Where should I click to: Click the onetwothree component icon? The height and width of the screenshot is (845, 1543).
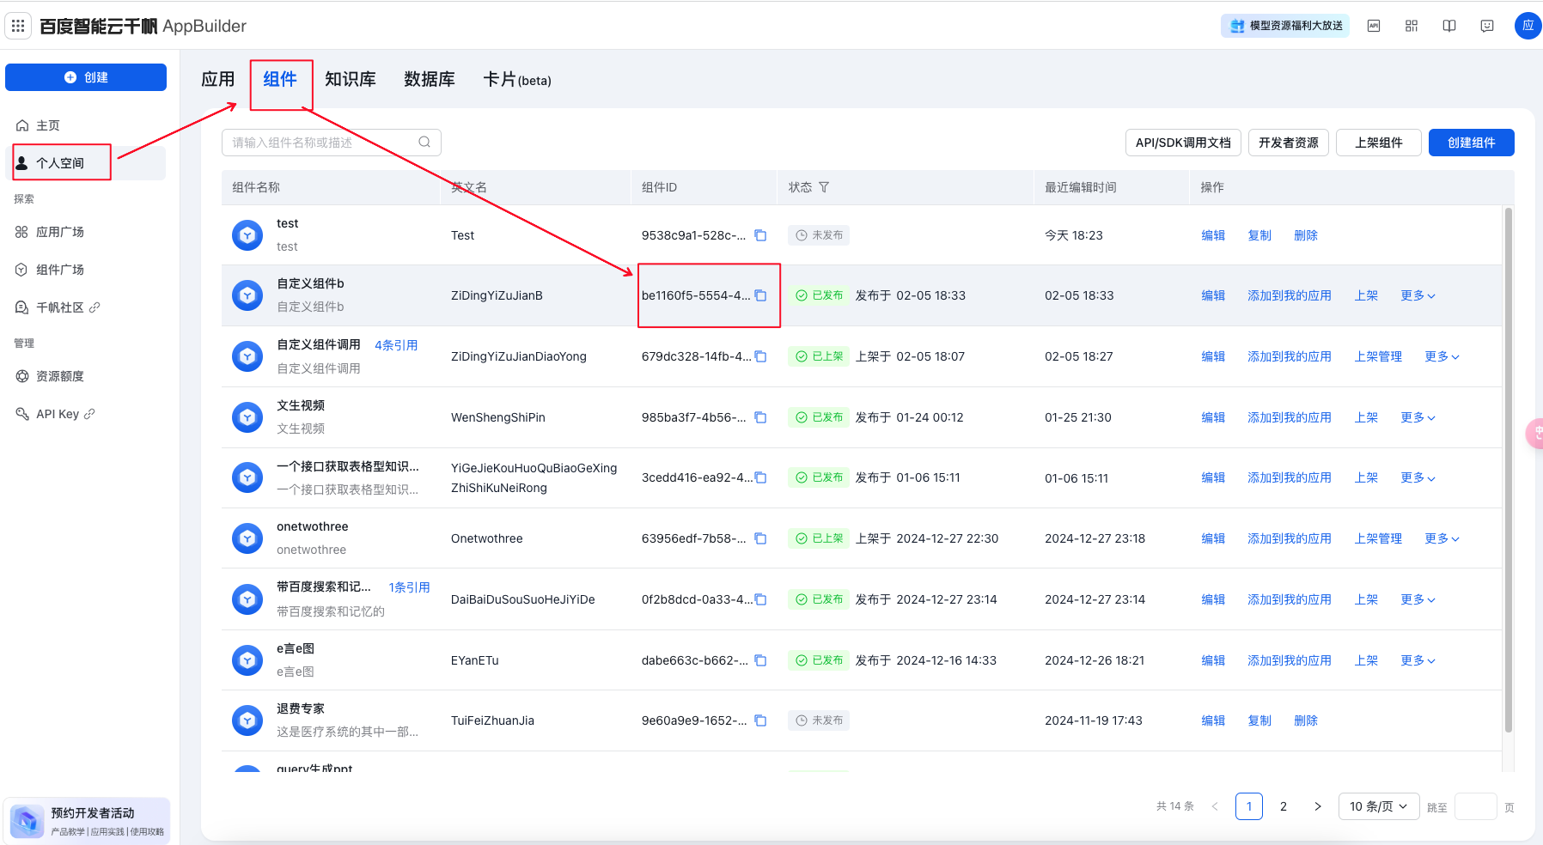pyautogui.click(x=247, y=538)
